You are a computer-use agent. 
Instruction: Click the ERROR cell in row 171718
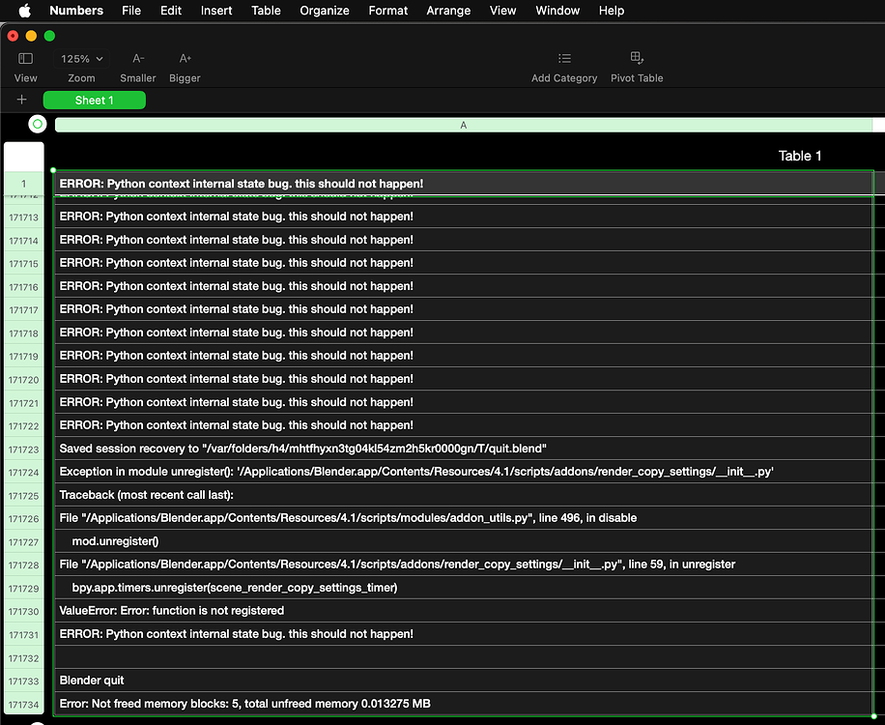(464, 333)
